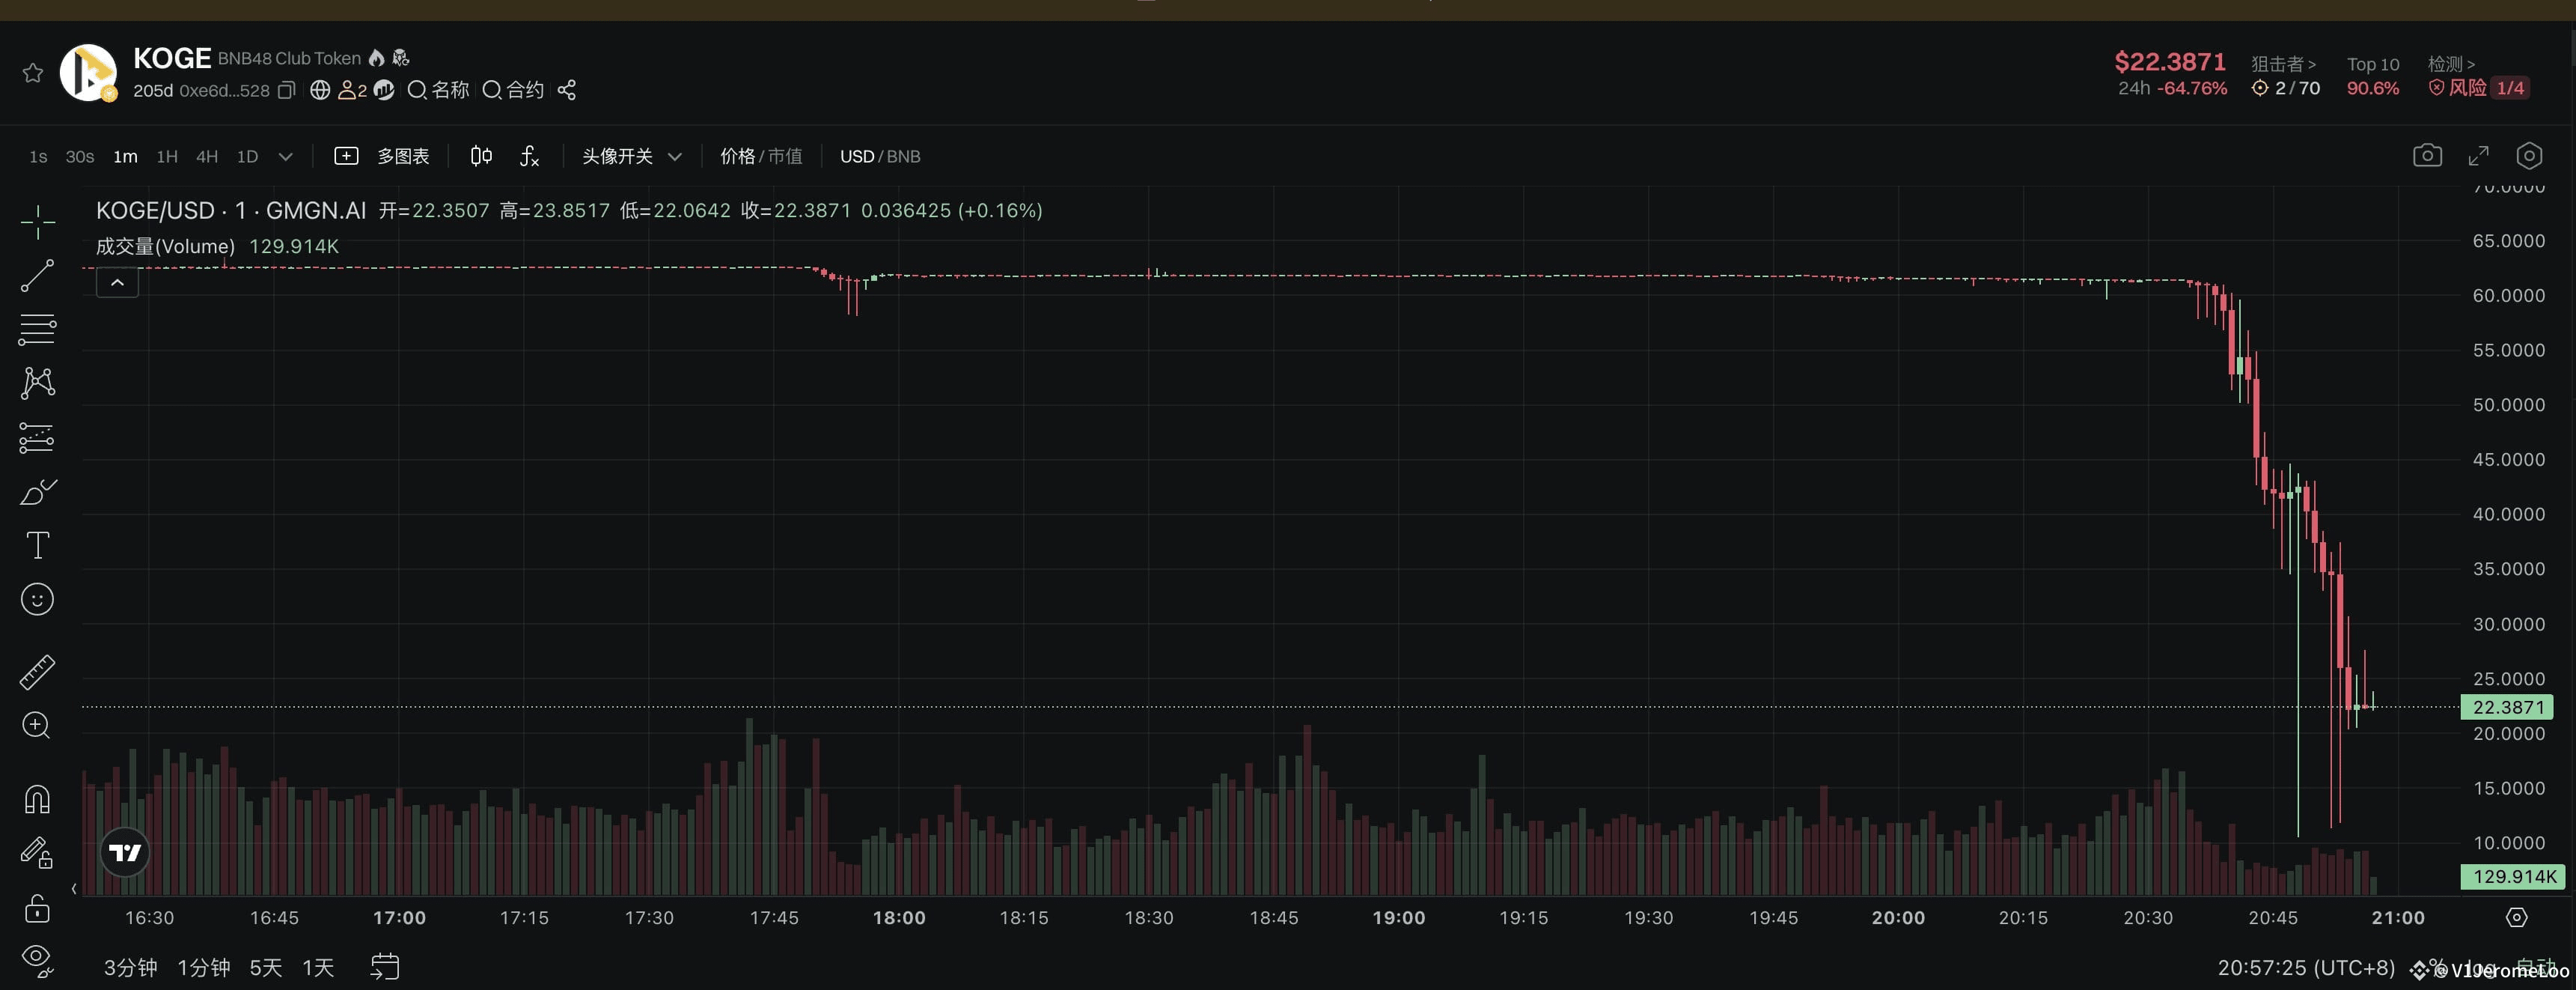Select the 30s timeframe

[x=80, y=157]
